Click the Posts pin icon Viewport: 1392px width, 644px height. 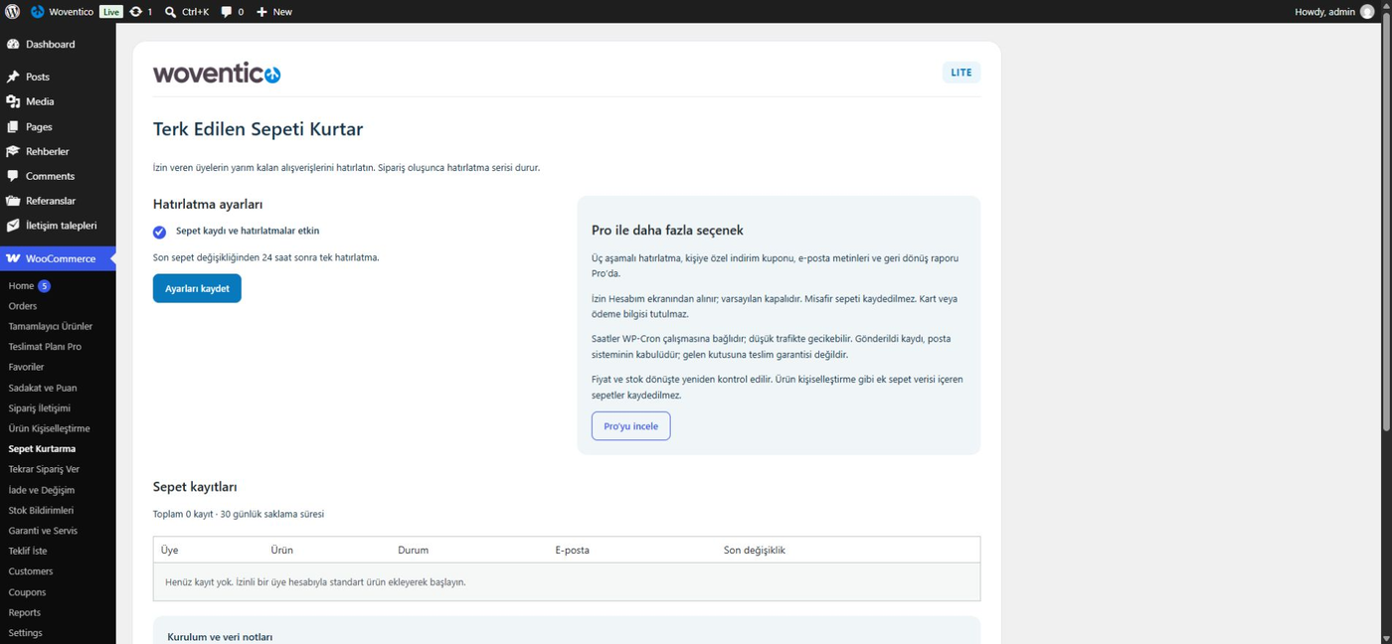click(x=13, y=77)
